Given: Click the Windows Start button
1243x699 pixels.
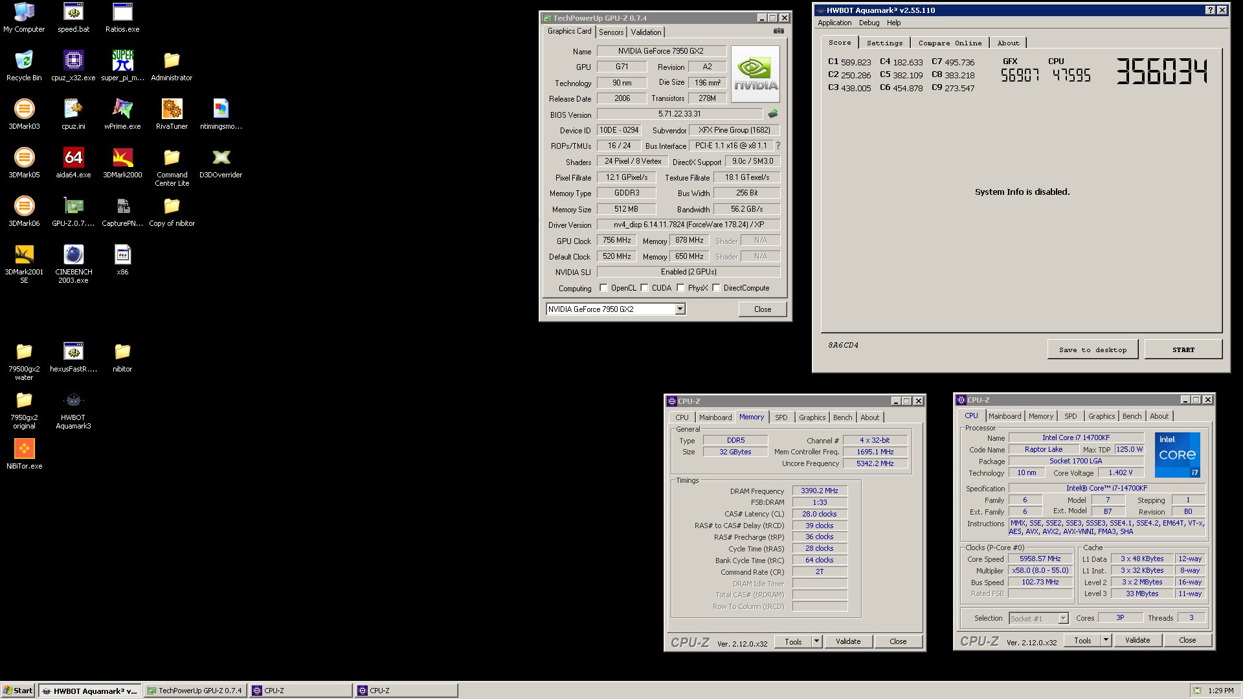Looking at the screenshot, I should 18,691.
